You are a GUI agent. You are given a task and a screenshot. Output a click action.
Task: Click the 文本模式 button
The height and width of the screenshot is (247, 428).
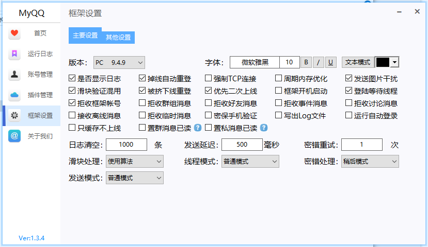(357, 62)
